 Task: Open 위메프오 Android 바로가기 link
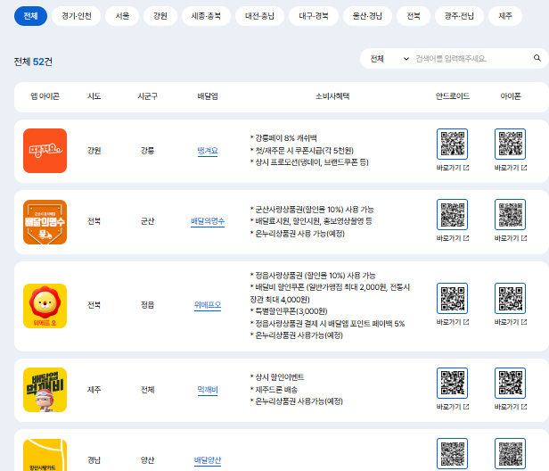pyautogui.click(x=453, y=322)
